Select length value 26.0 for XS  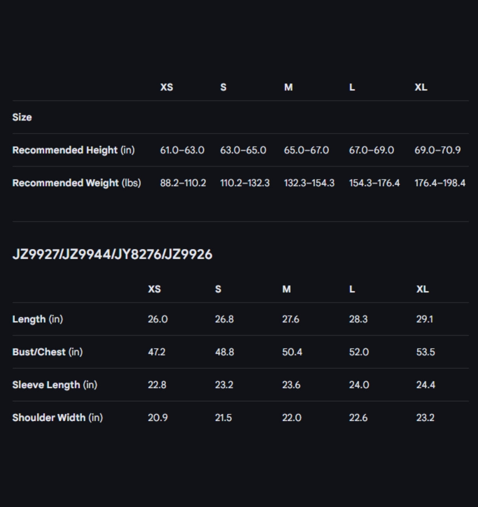(x=158, y=319)
